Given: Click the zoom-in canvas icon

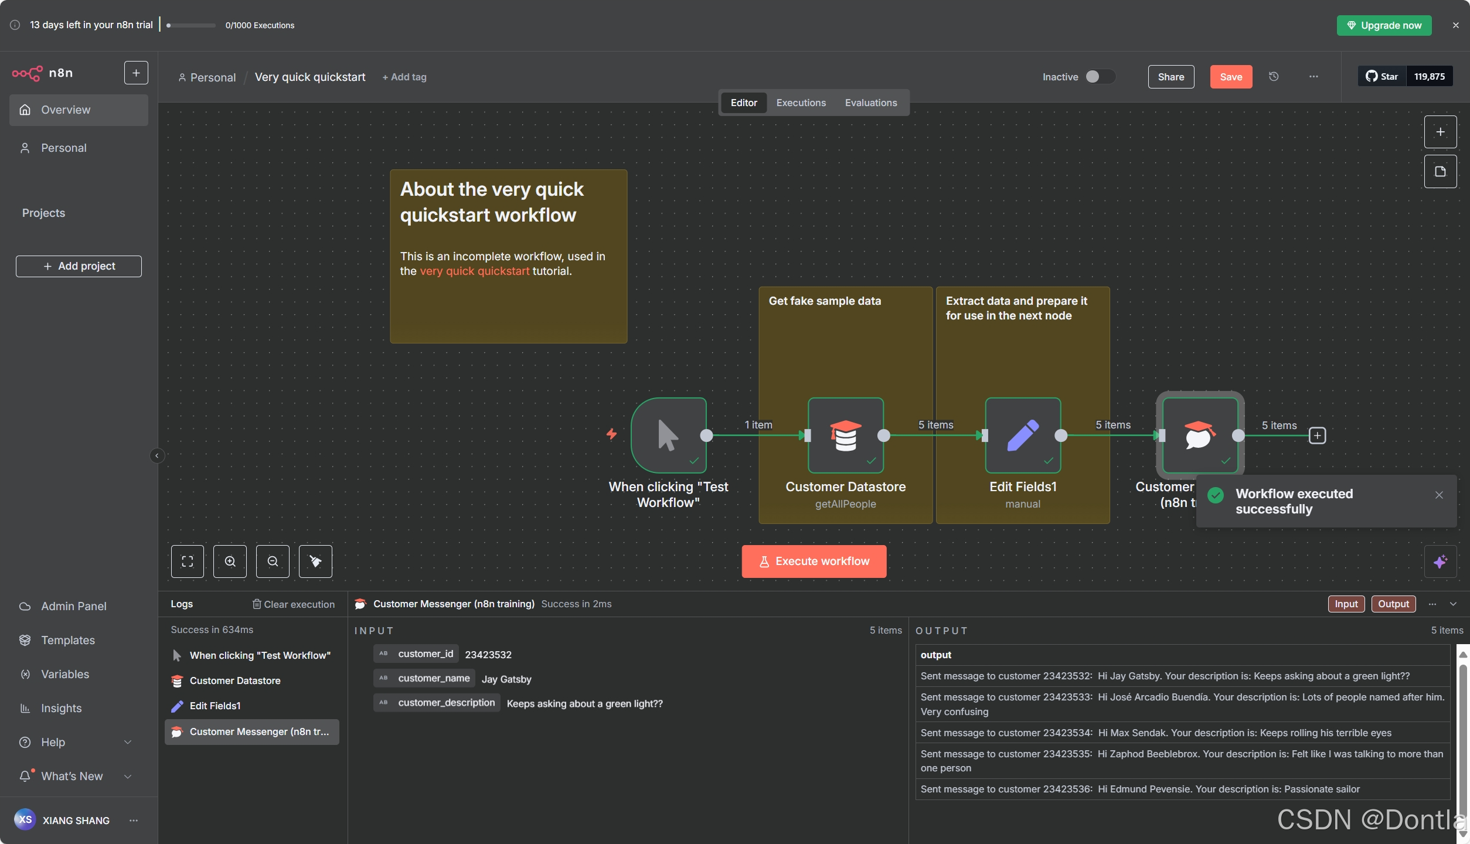Looking at the screenshot, I should (230, 561).
